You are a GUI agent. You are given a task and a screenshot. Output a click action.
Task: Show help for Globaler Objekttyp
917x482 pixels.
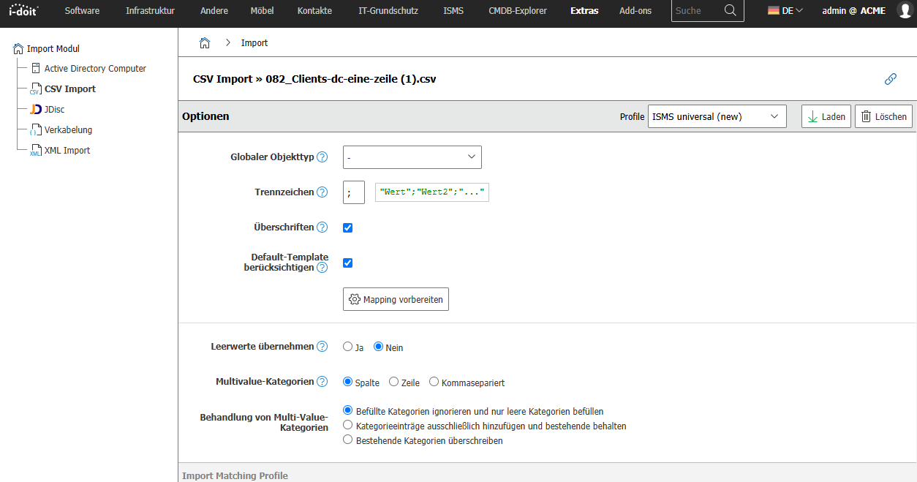pos(322,157)
